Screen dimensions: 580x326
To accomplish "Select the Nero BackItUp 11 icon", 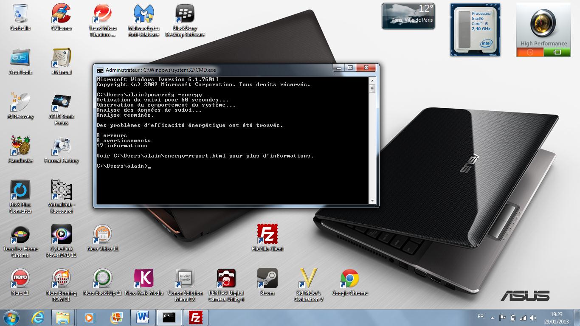I will 103,282.
